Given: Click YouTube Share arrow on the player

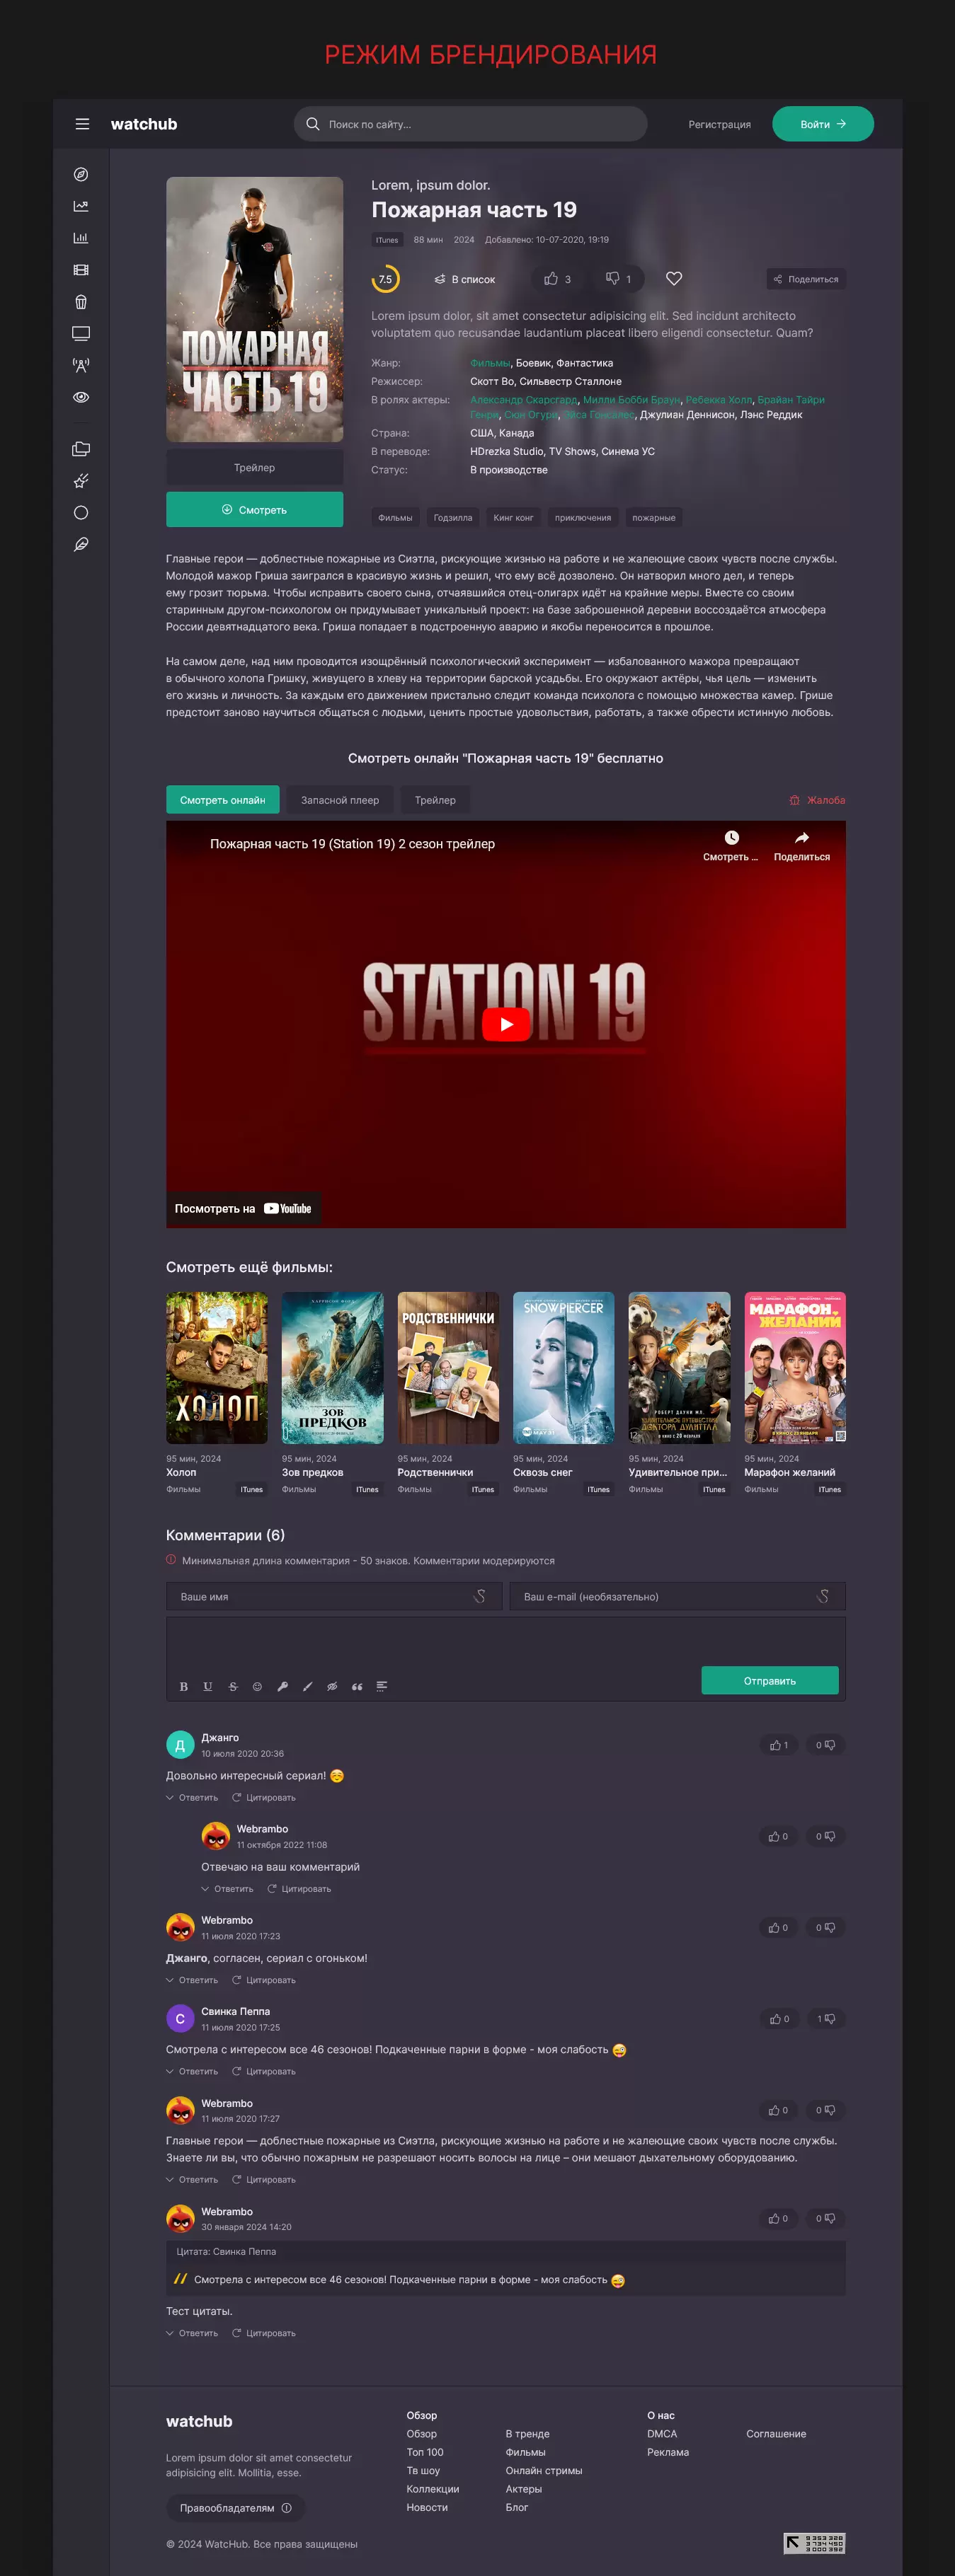Looking at the screenshot, I should click(802, 845).
